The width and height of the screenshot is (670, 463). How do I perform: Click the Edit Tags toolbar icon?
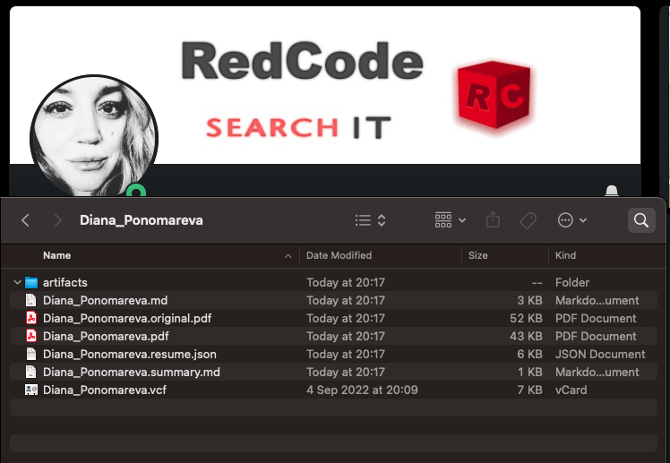point(528,220)
